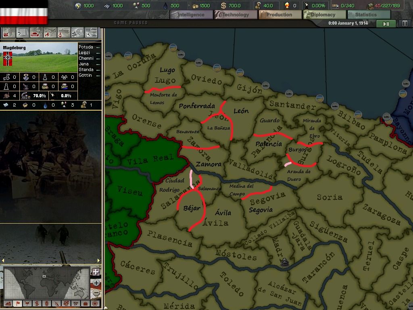Open the Production tab
Image resolution: width=413 pixels, height=310 pixels.
pos(280,15)
